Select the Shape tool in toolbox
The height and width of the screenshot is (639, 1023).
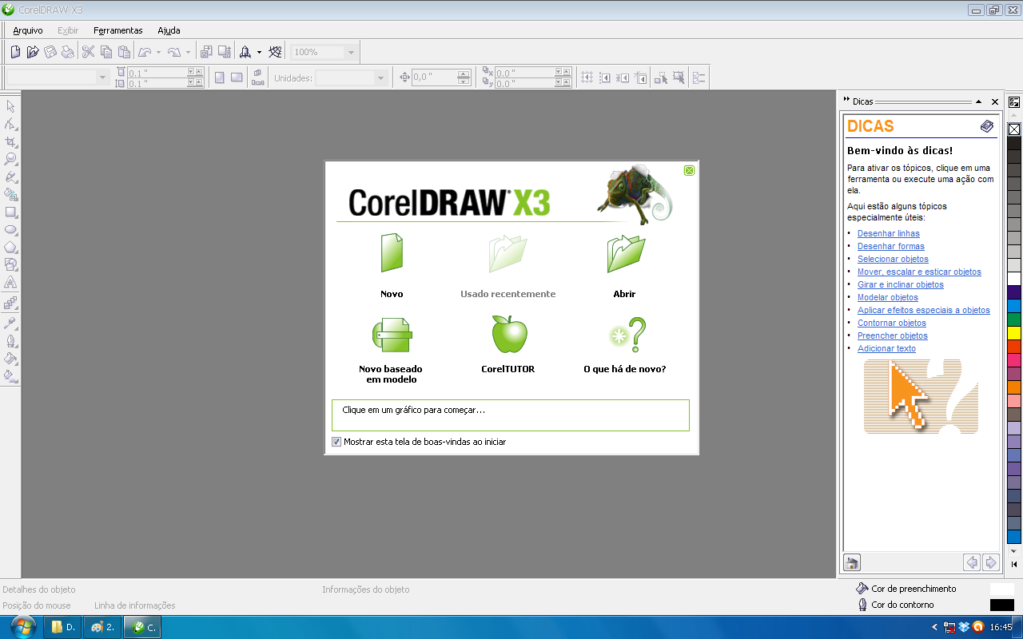click(11, 124)
